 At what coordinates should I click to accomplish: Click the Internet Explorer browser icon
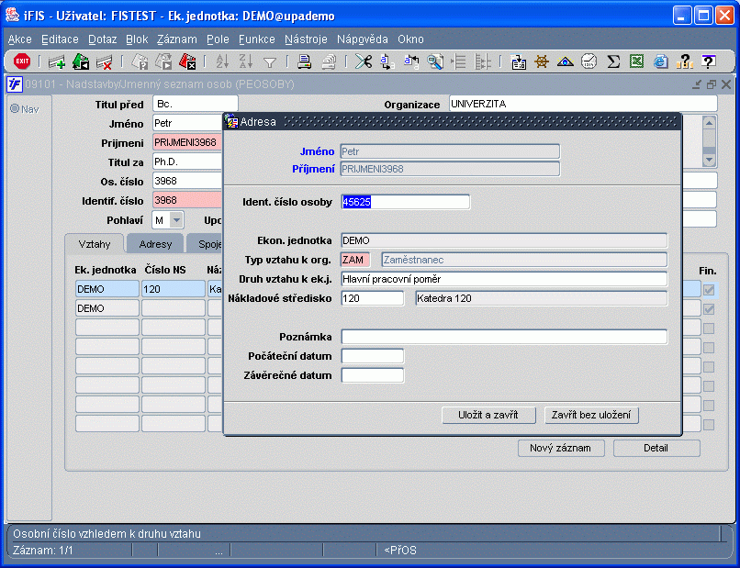pos(661,61)
